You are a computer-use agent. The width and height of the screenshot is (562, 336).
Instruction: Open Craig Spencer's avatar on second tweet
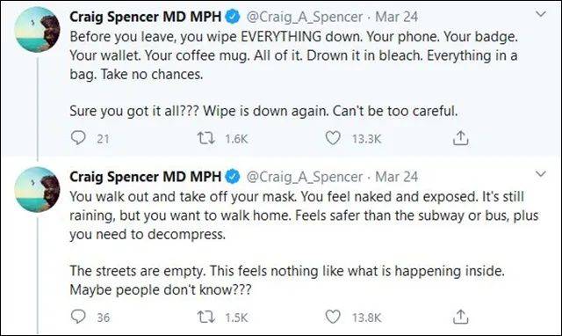tap(37, 189)
